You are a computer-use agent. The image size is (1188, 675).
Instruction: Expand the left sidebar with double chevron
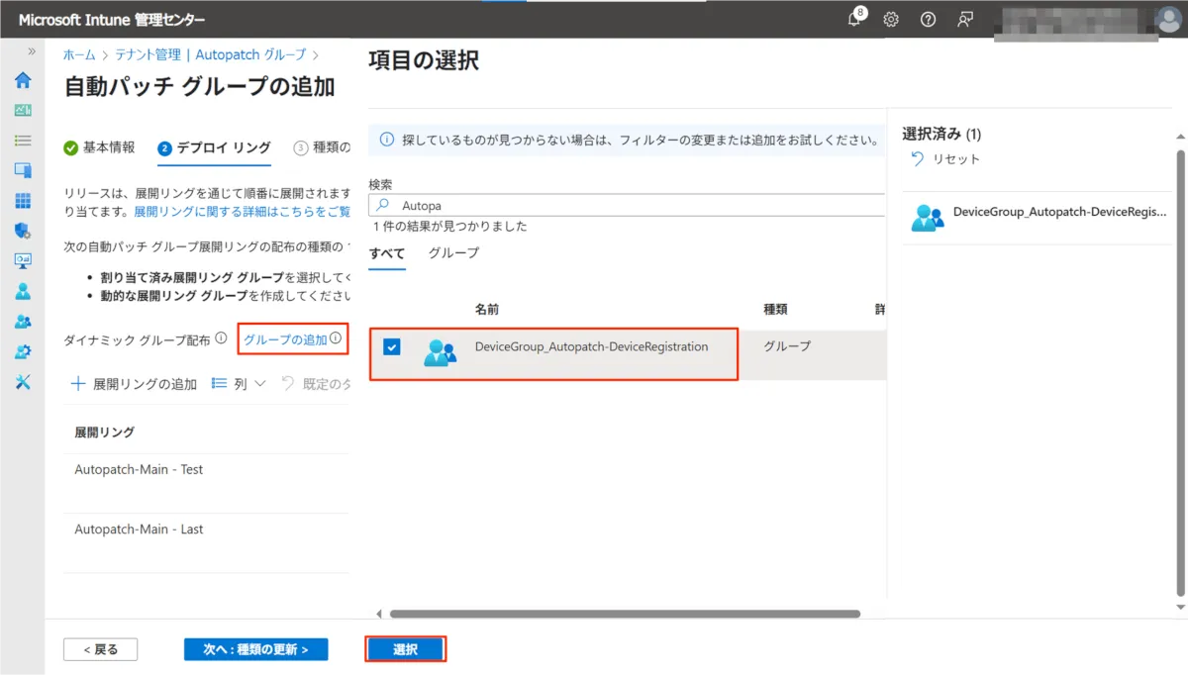pyautogui.click(x=32, y=51)
